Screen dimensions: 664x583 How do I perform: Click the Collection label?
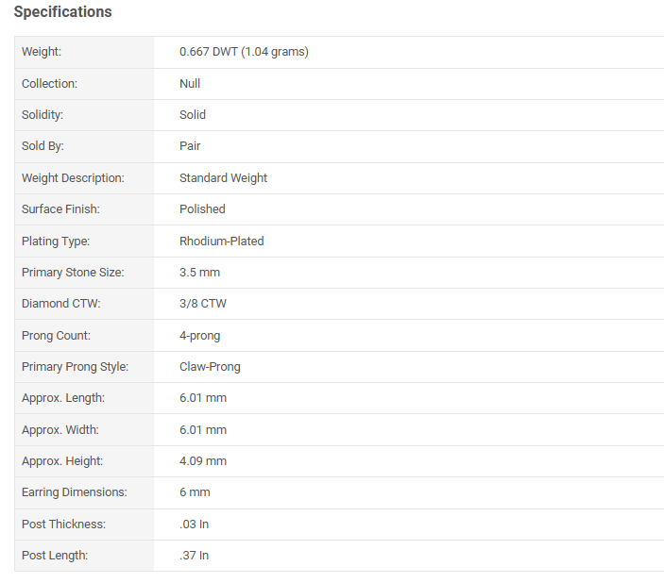tap(49, 84)
